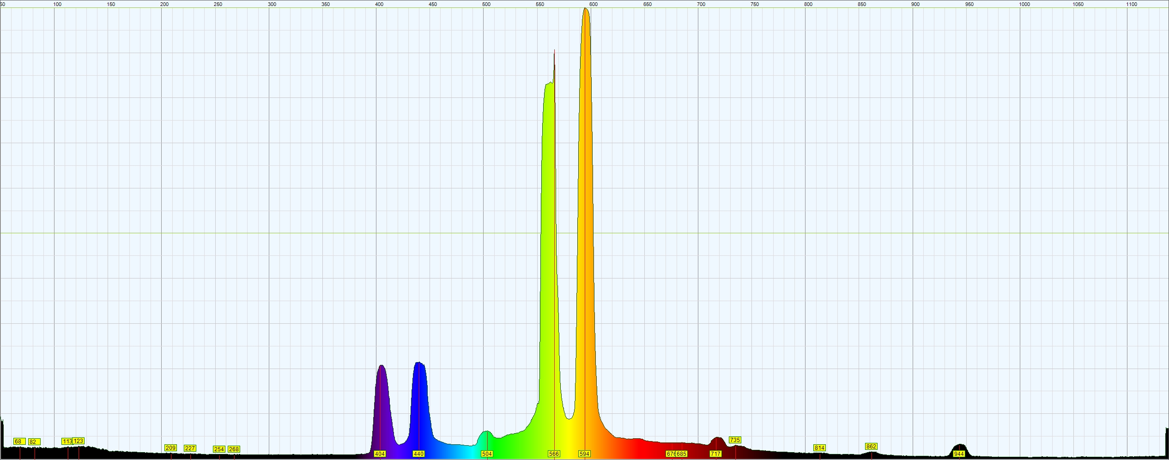Click the top of the orange spectrum peak
Viewport: 1169px width, 460px height.
(x=586, y=9)
